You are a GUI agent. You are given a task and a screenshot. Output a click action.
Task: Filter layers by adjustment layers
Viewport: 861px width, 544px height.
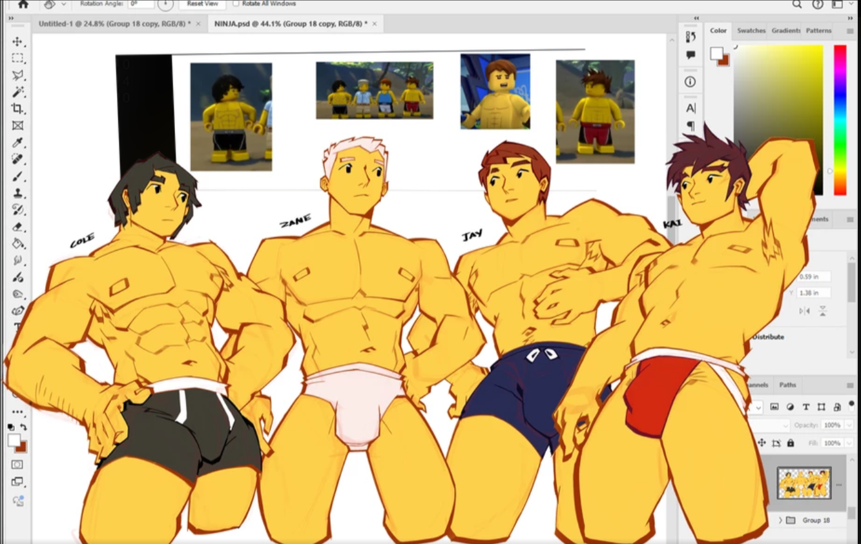(790, 407)
